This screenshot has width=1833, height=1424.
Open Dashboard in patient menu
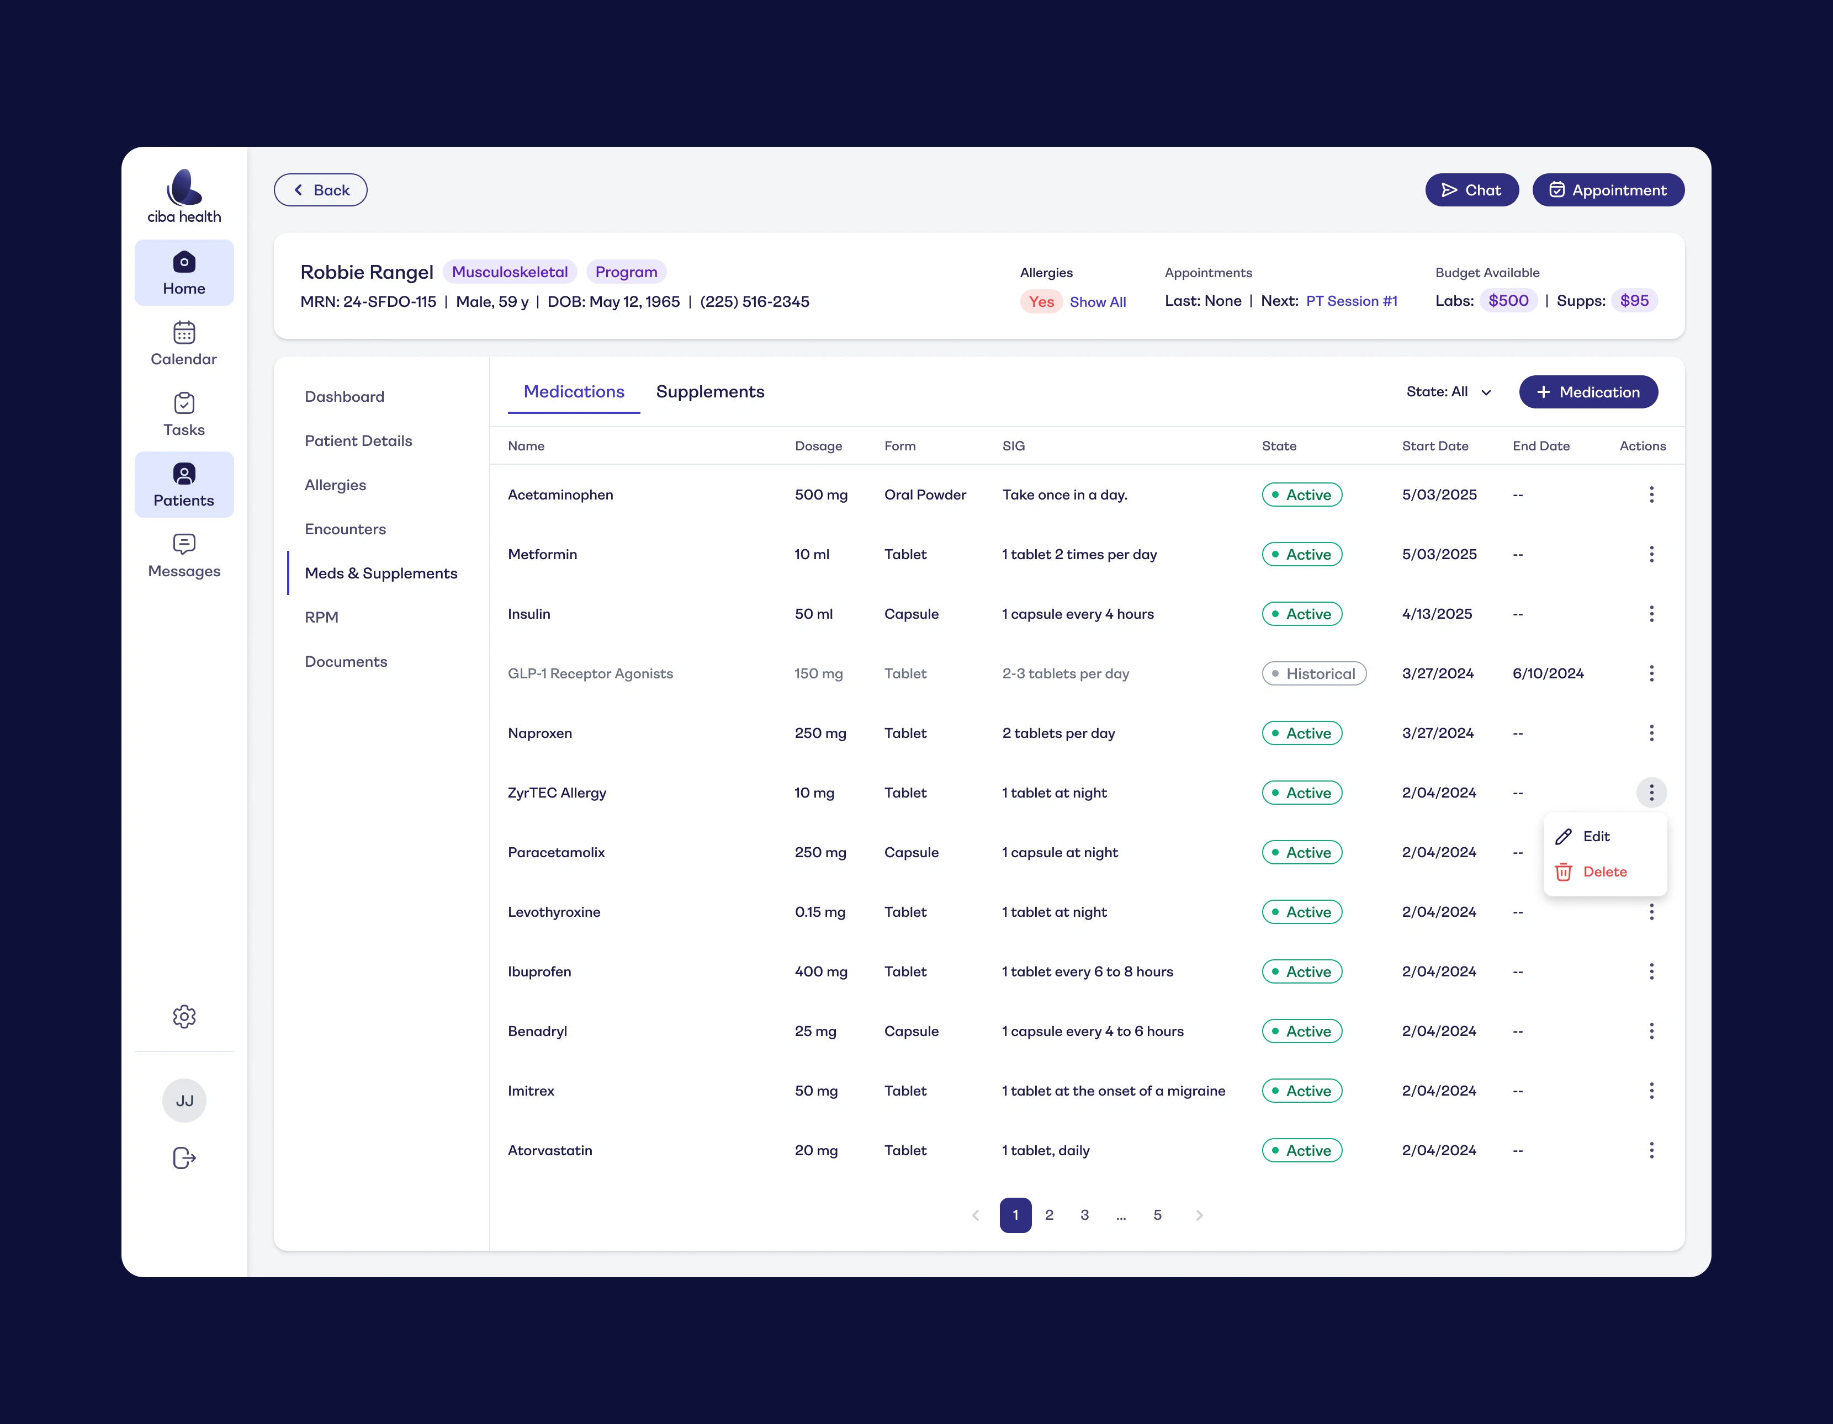coord(345,397)
